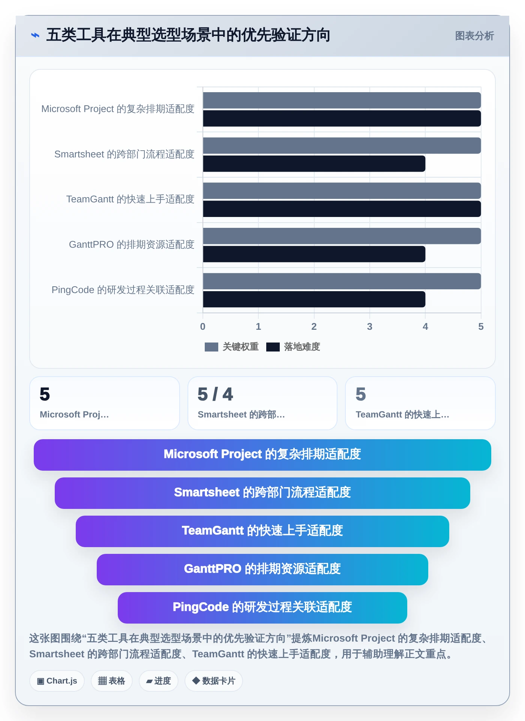Click GanttPRO dark 落地难度 chart bar

click(314, 254)
